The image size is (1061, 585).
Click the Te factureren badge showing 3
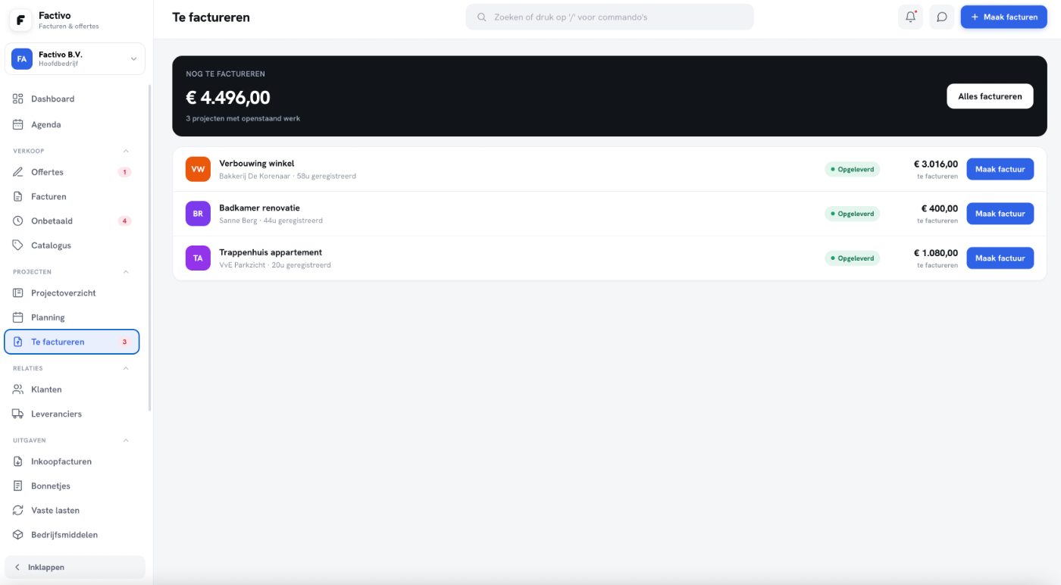tap(124, 342)
